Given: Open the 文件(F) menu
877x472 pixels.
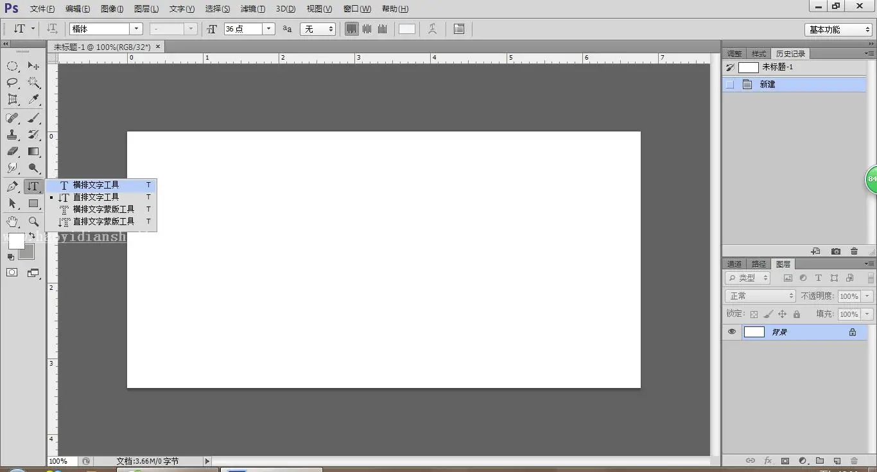Looking at the screenshot, I should [42, 9].
